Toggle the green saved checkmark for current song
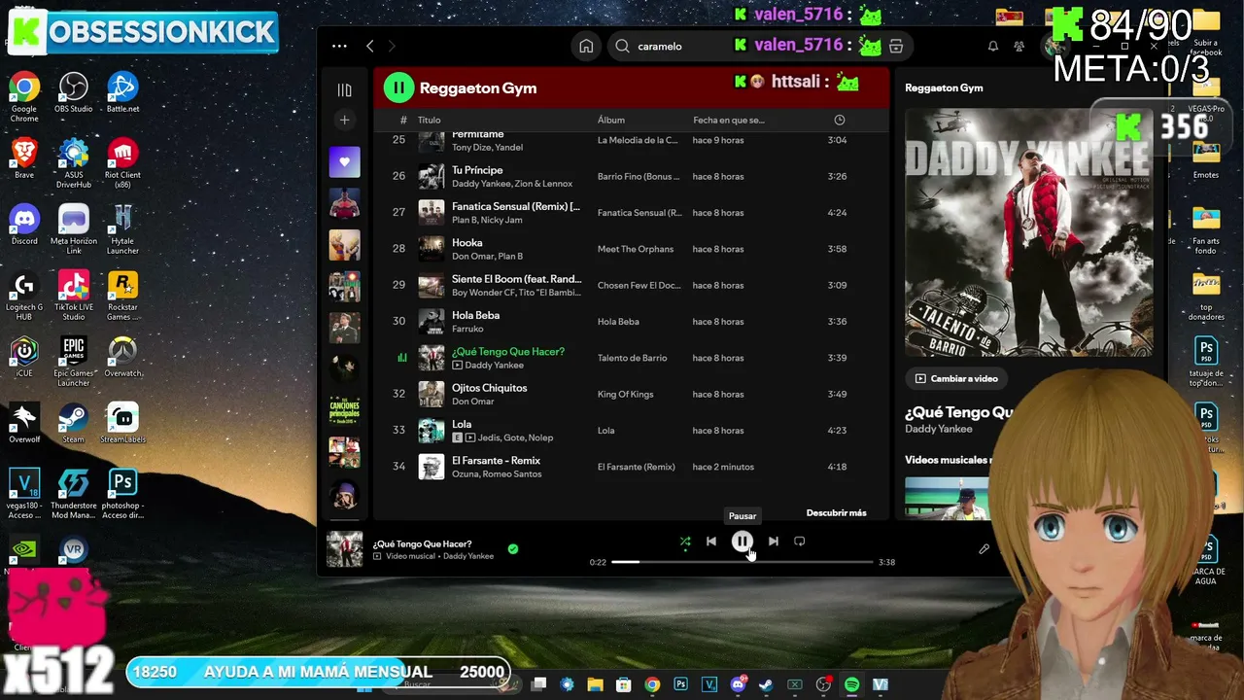1244x700 pixels. [513, 549]
